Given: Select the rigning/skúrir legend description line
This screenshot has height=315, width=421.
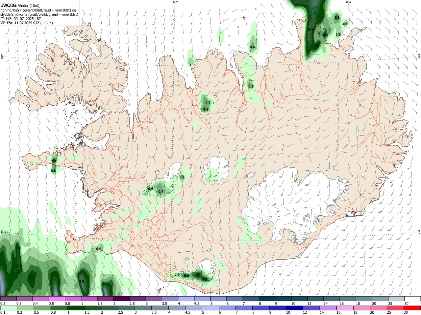Looking at the screenshot, I should [x=38, y=10].
